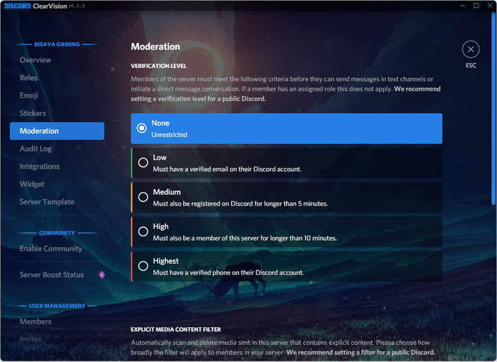Viewport: 497px width, 362px height.
Task: Minimize the Discord window
Action: (x=462, y=6)
